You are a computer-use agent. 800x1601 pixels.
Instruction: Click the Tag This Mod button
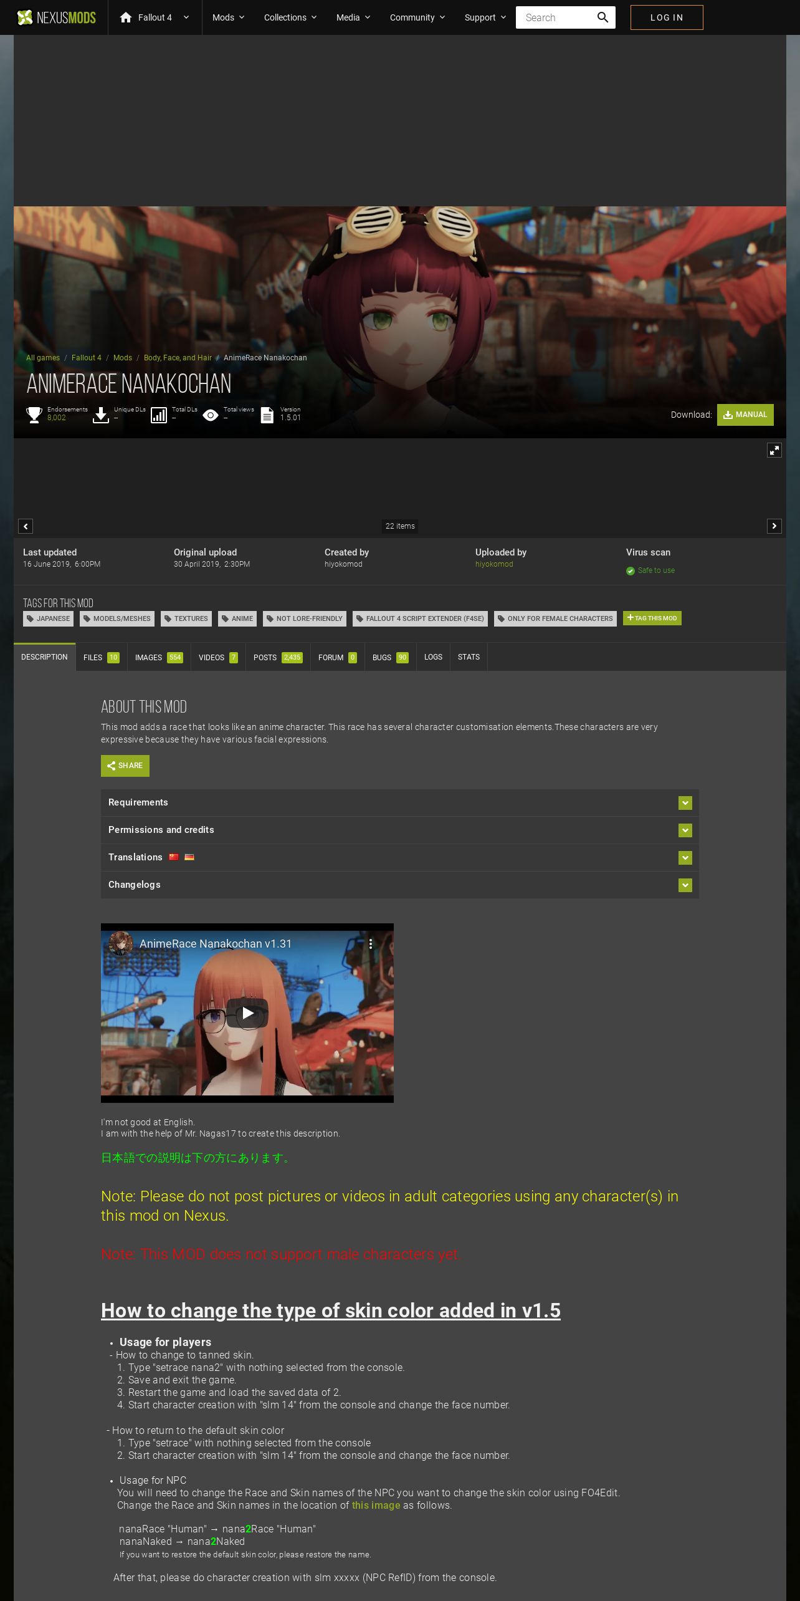[652, 618]
